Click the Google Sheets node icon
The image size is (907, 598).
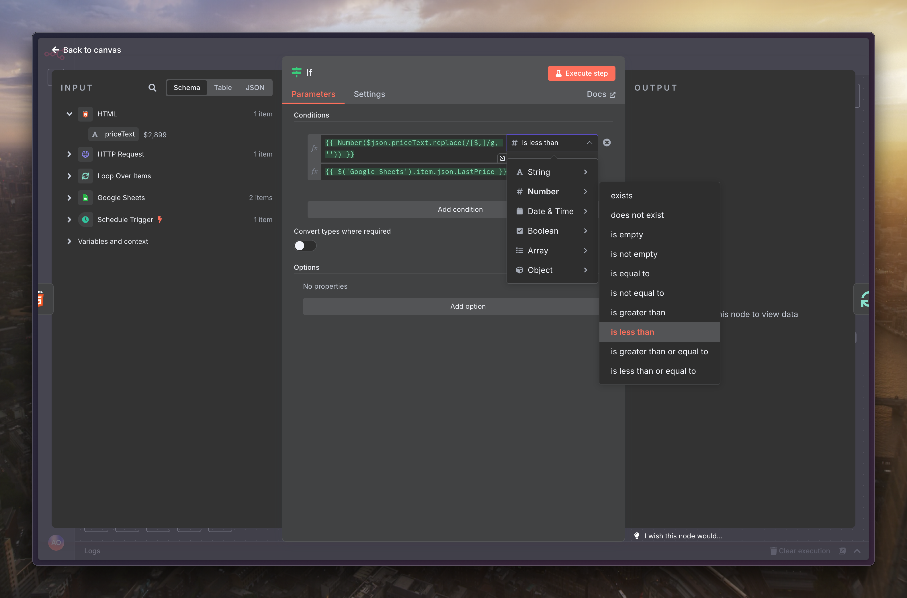pos(85,198)
